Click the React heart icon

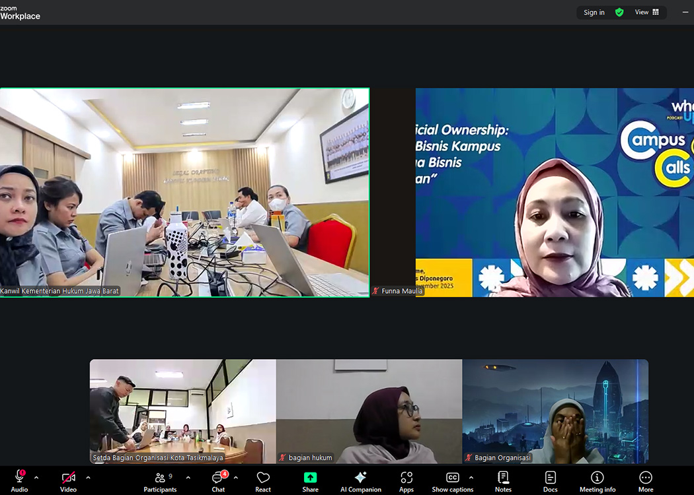coord(263,480)
